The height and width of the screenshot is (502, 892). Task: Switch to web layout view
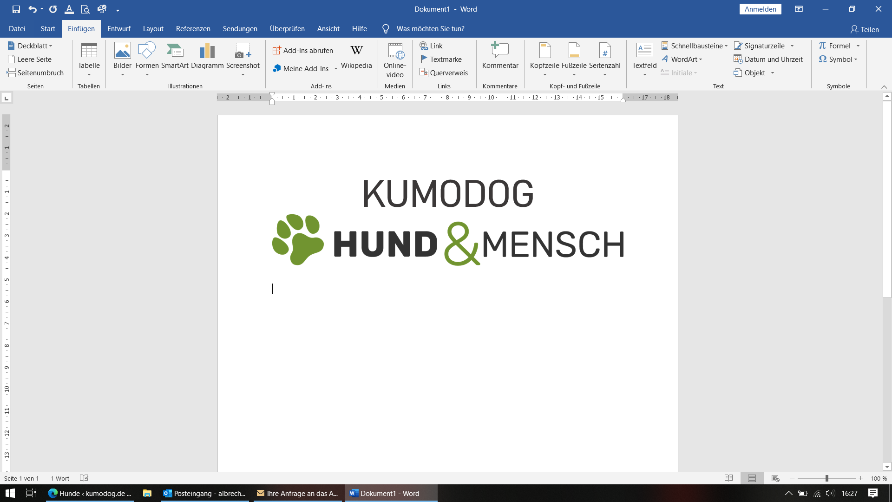pos(775,478)
